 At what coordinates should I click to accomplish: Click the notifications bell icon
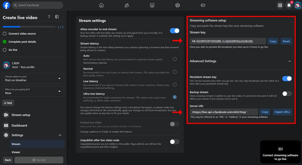289,5
